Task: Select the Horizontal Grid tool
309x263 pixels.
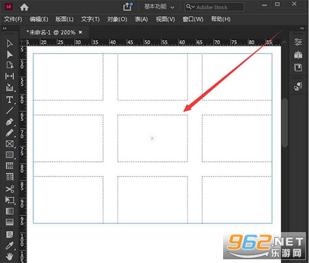Action: (x=9, y=166)
